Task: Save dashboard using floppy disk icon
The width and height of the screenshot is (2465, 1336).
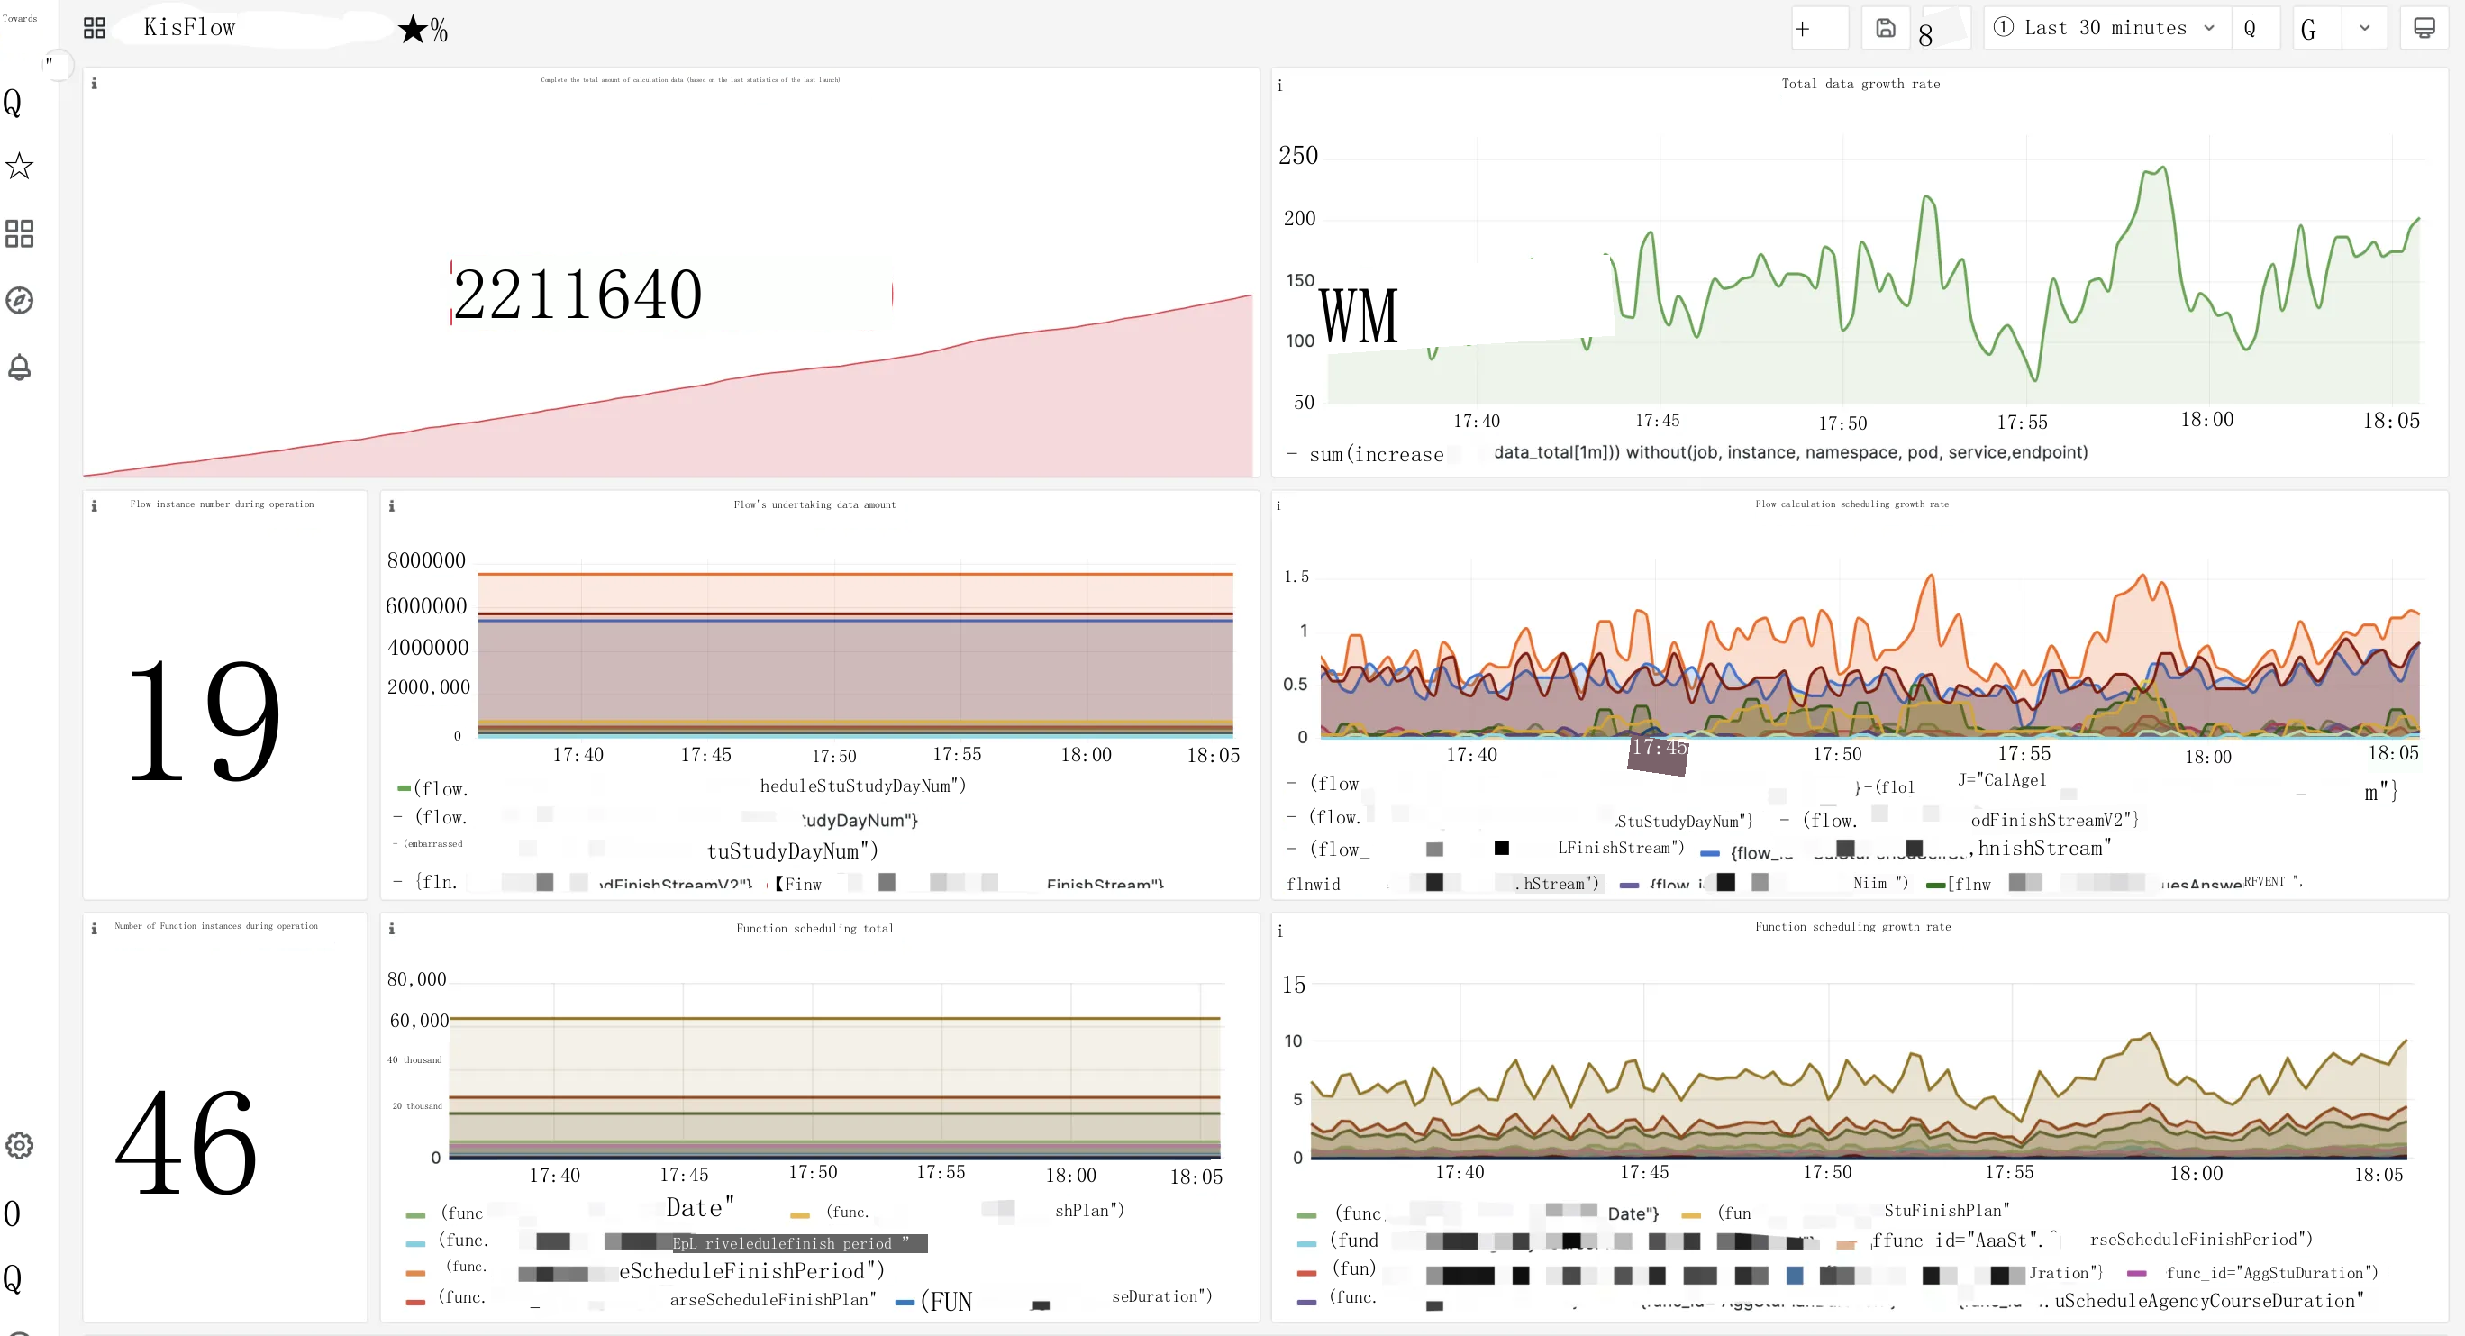Action: [x=1885, y=29]
